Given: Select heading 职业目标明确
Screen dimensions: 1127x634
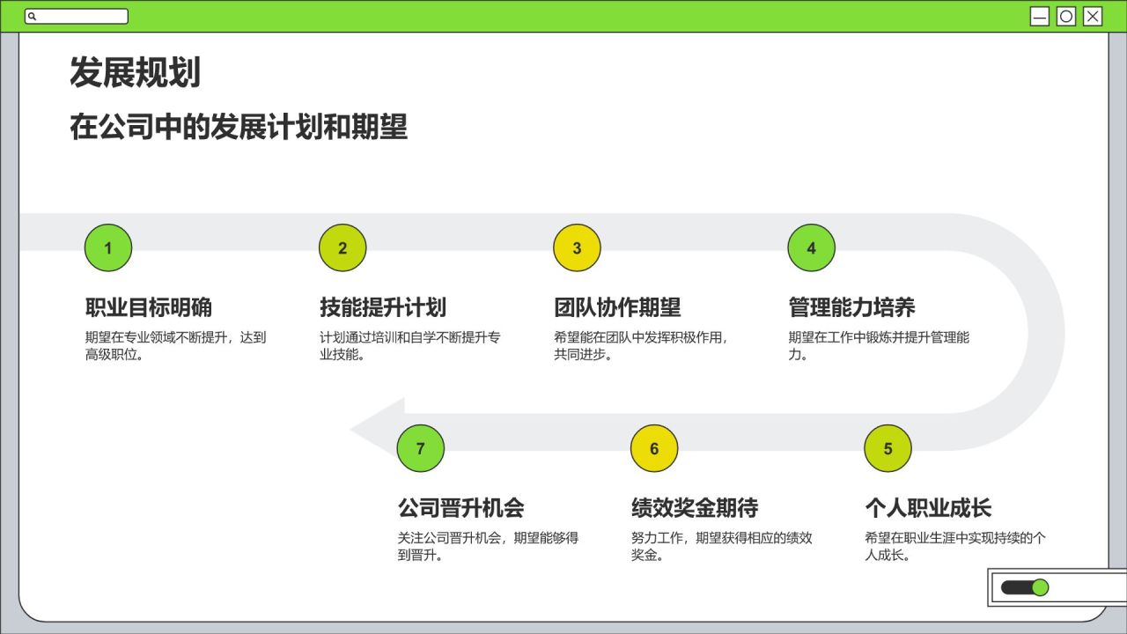Looking at the screenshot, I should (149, 307).
